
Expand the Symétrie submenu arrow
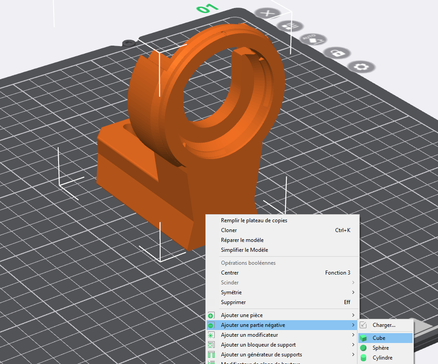click(x=353, y=292)
